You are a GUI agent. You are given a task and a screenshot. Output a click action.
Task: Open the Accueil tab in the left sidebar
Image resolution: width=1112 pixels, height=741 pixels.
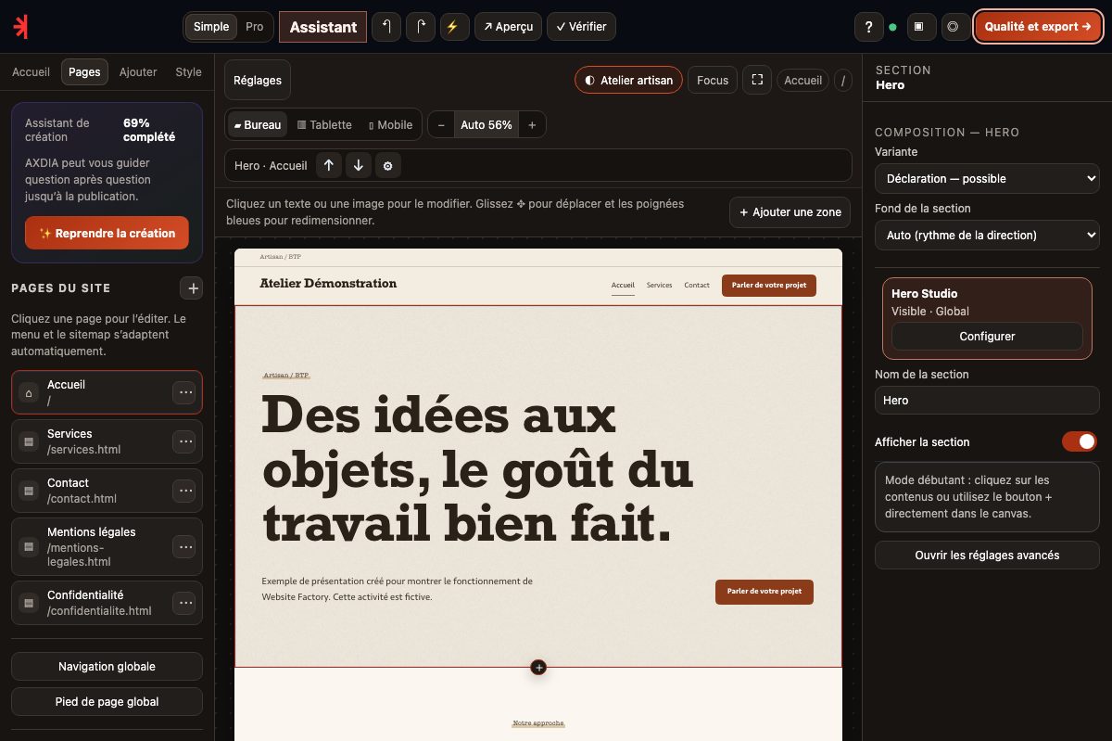click(31, 71)
